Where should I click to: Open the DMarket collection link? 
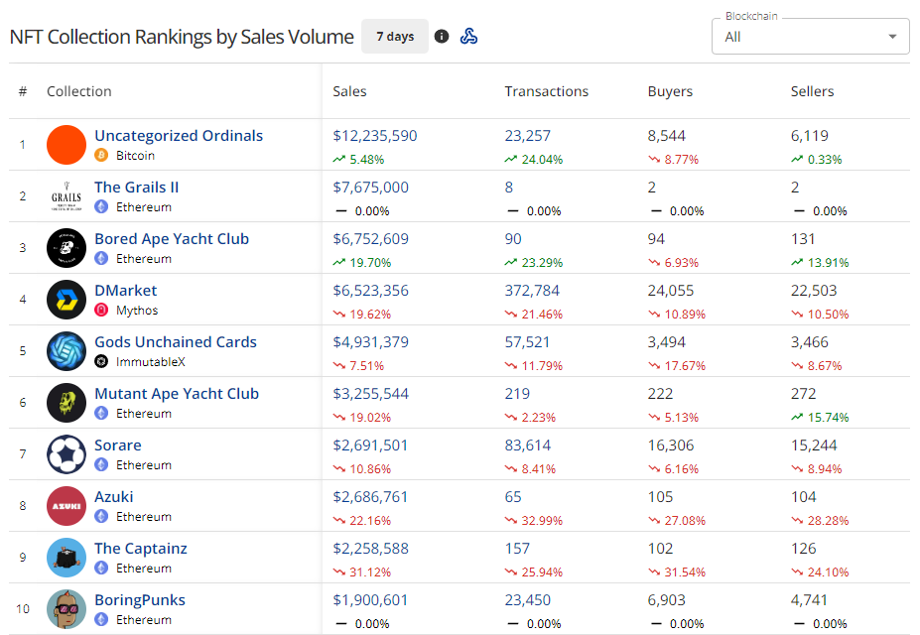[126, 291]
